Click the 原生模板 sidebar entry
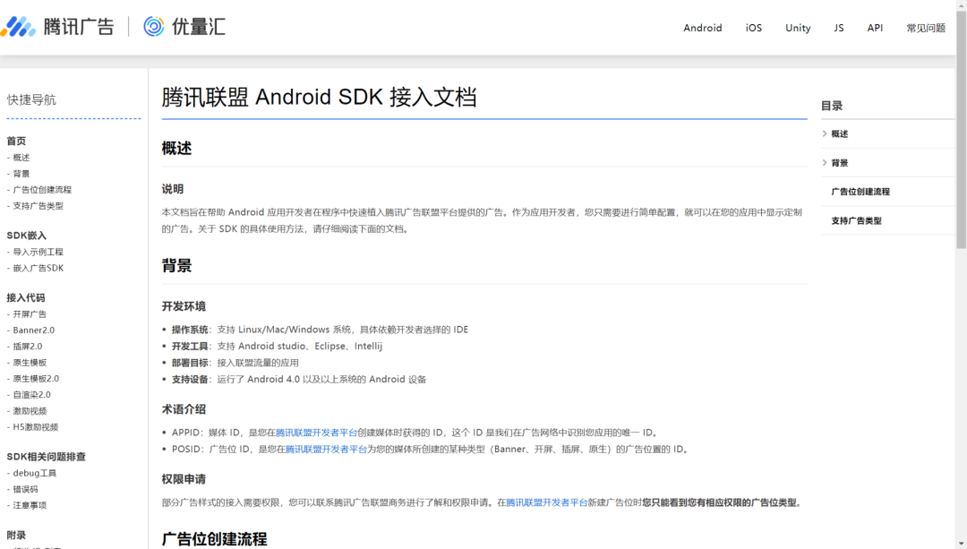 click(30, 363)
